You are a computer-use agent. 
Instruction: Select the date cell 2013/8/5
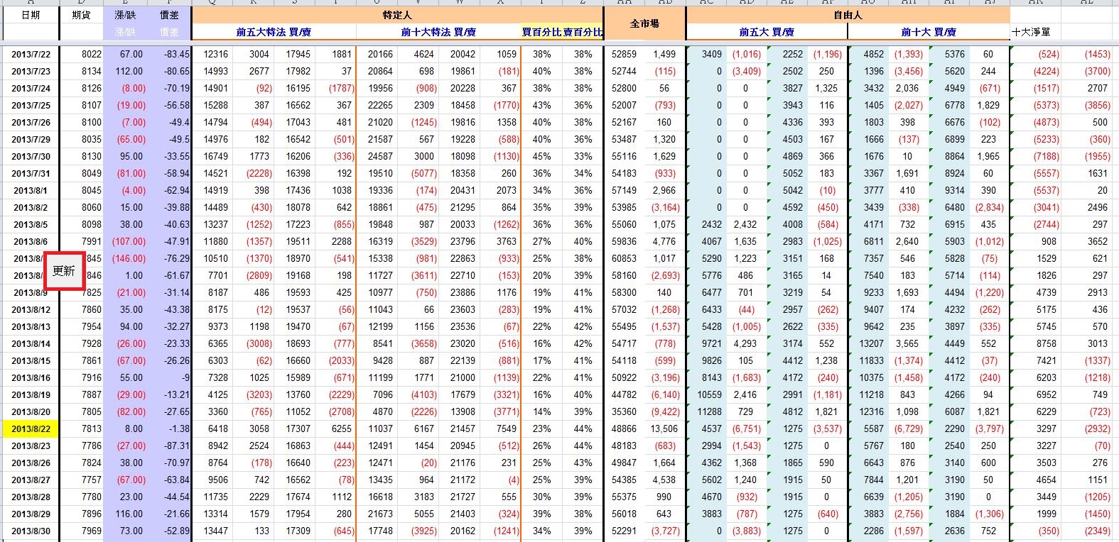31,224
